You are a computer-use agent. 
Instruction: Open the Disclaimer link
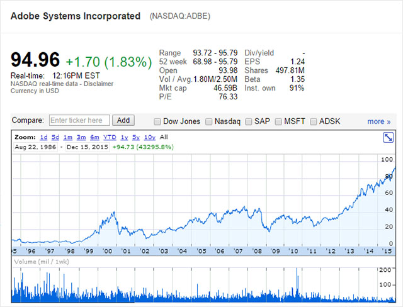(98, 84)
